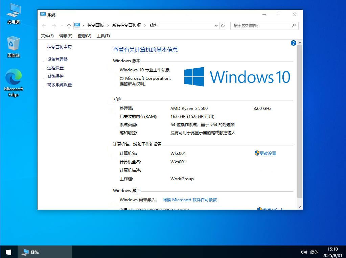Click the Wks001 value beside 计算机全名

[x=178, y=162]
